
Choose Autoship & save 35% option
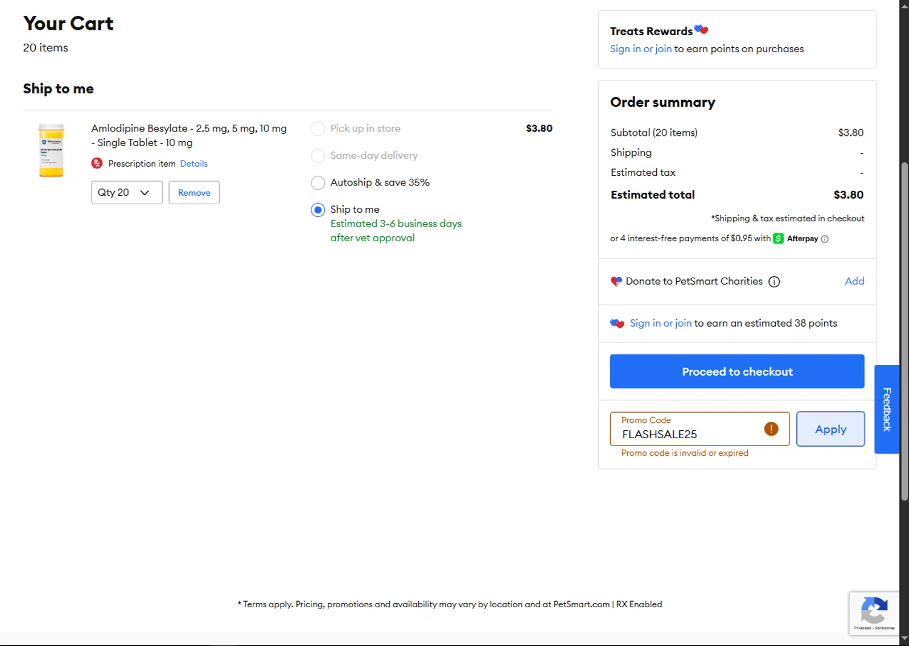click(x=318, y=182)
